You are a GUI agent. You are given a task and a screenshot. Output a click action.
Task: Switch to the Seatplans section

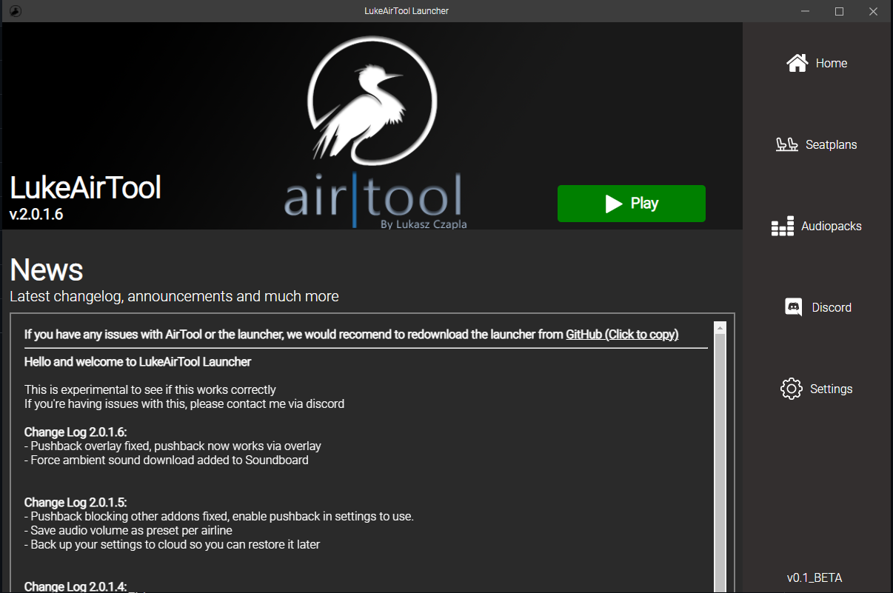831,144
